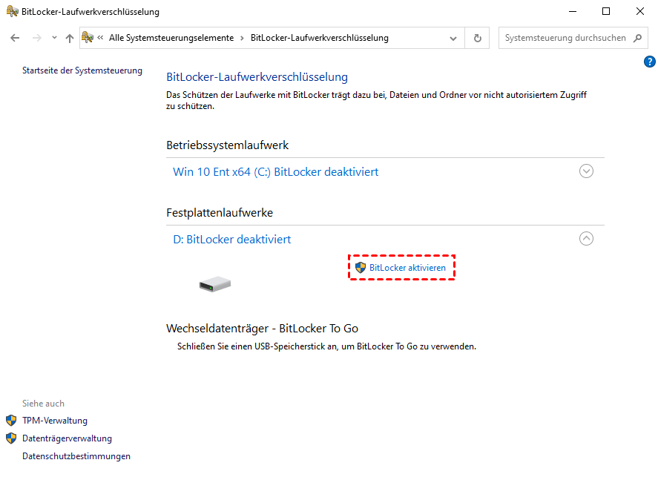The height and width of the screenshot is (477, 658).
Task: Click the back navigation arrow
Action: (x=15, y=38)
